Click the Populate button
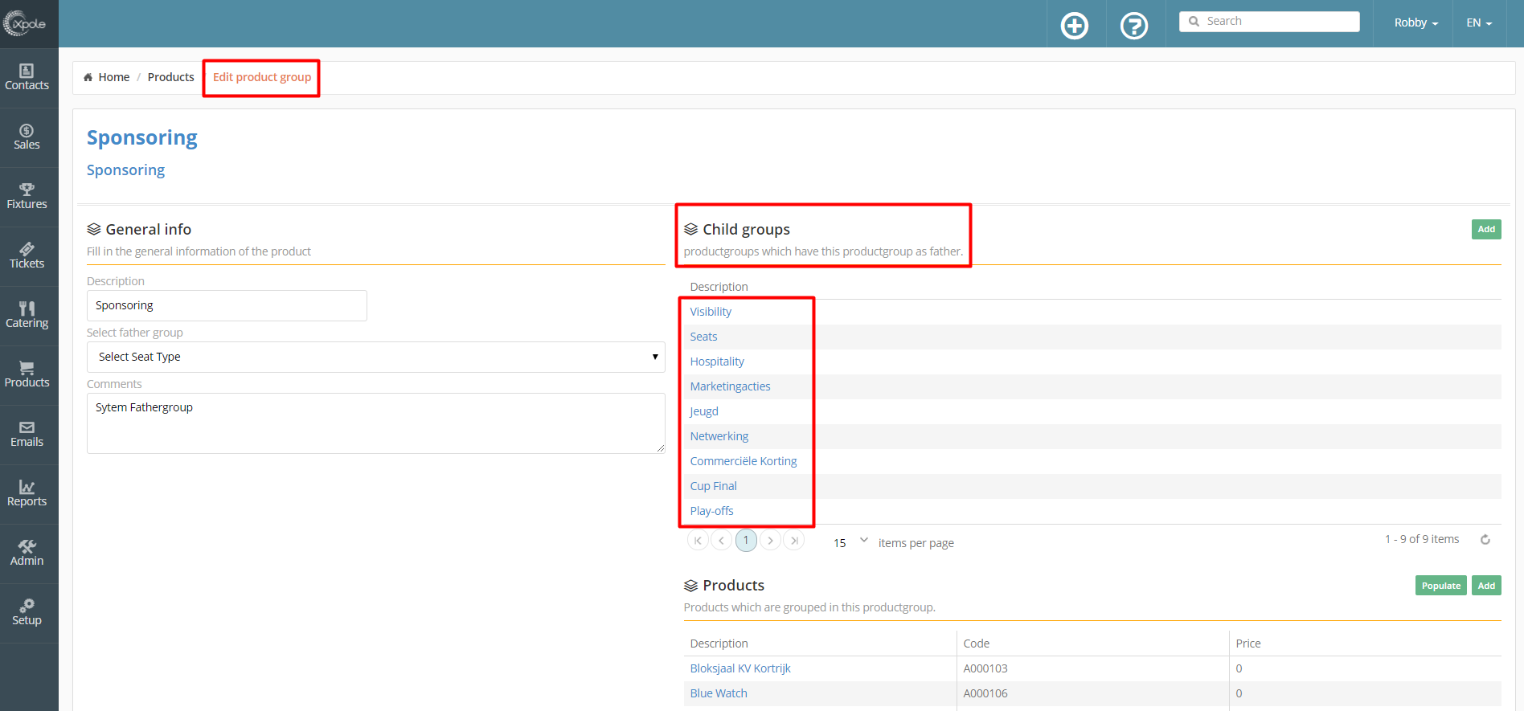This screenshot has height=711, width=1524. pos(1440,586)
